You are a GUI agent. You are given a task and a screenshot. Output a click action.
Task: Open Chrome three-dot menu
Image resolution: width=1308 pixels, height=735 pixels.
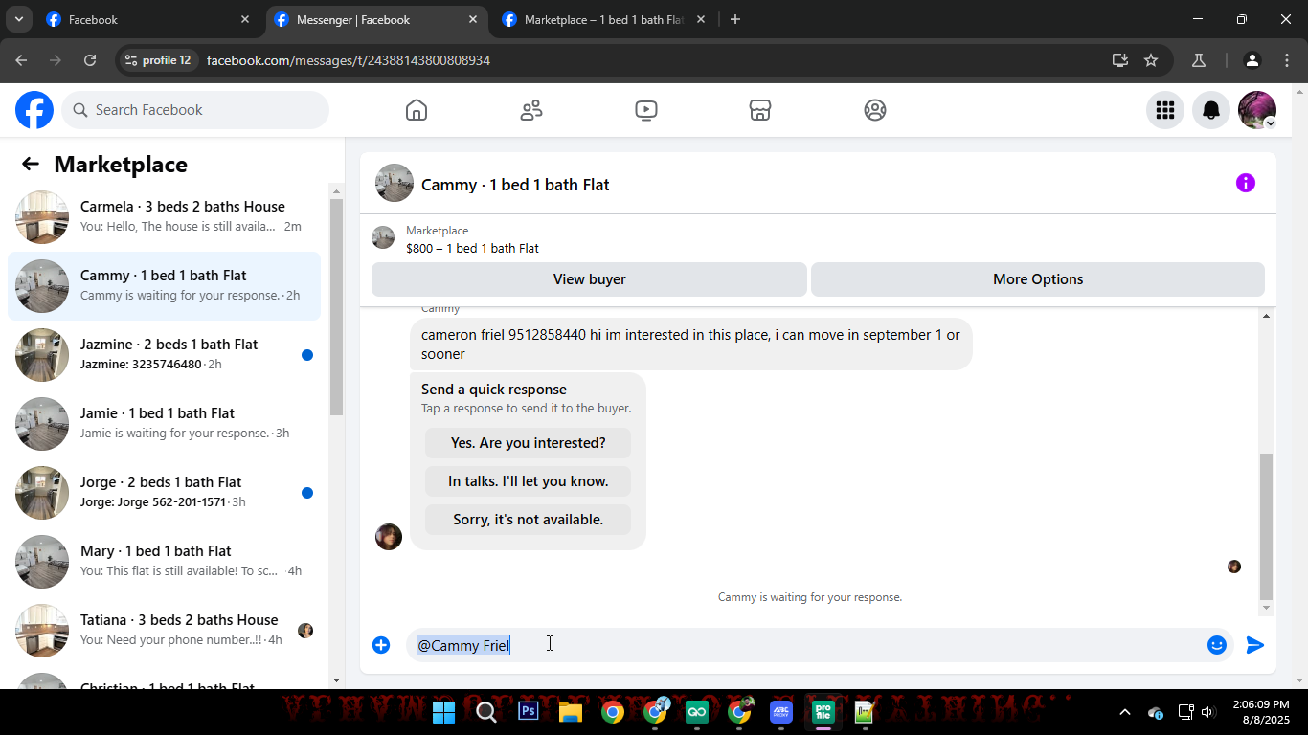[1286, 60]
